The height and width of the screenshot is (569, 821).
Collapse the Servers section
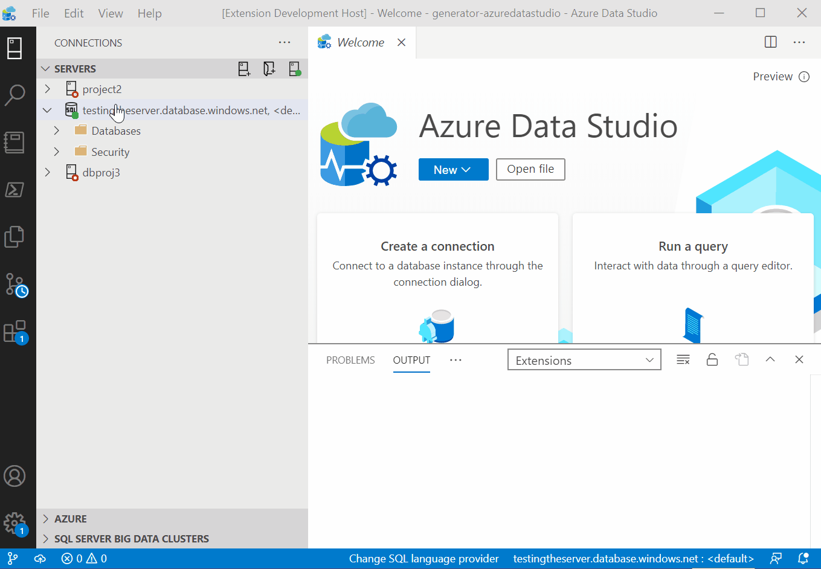[x=45, y=69]
